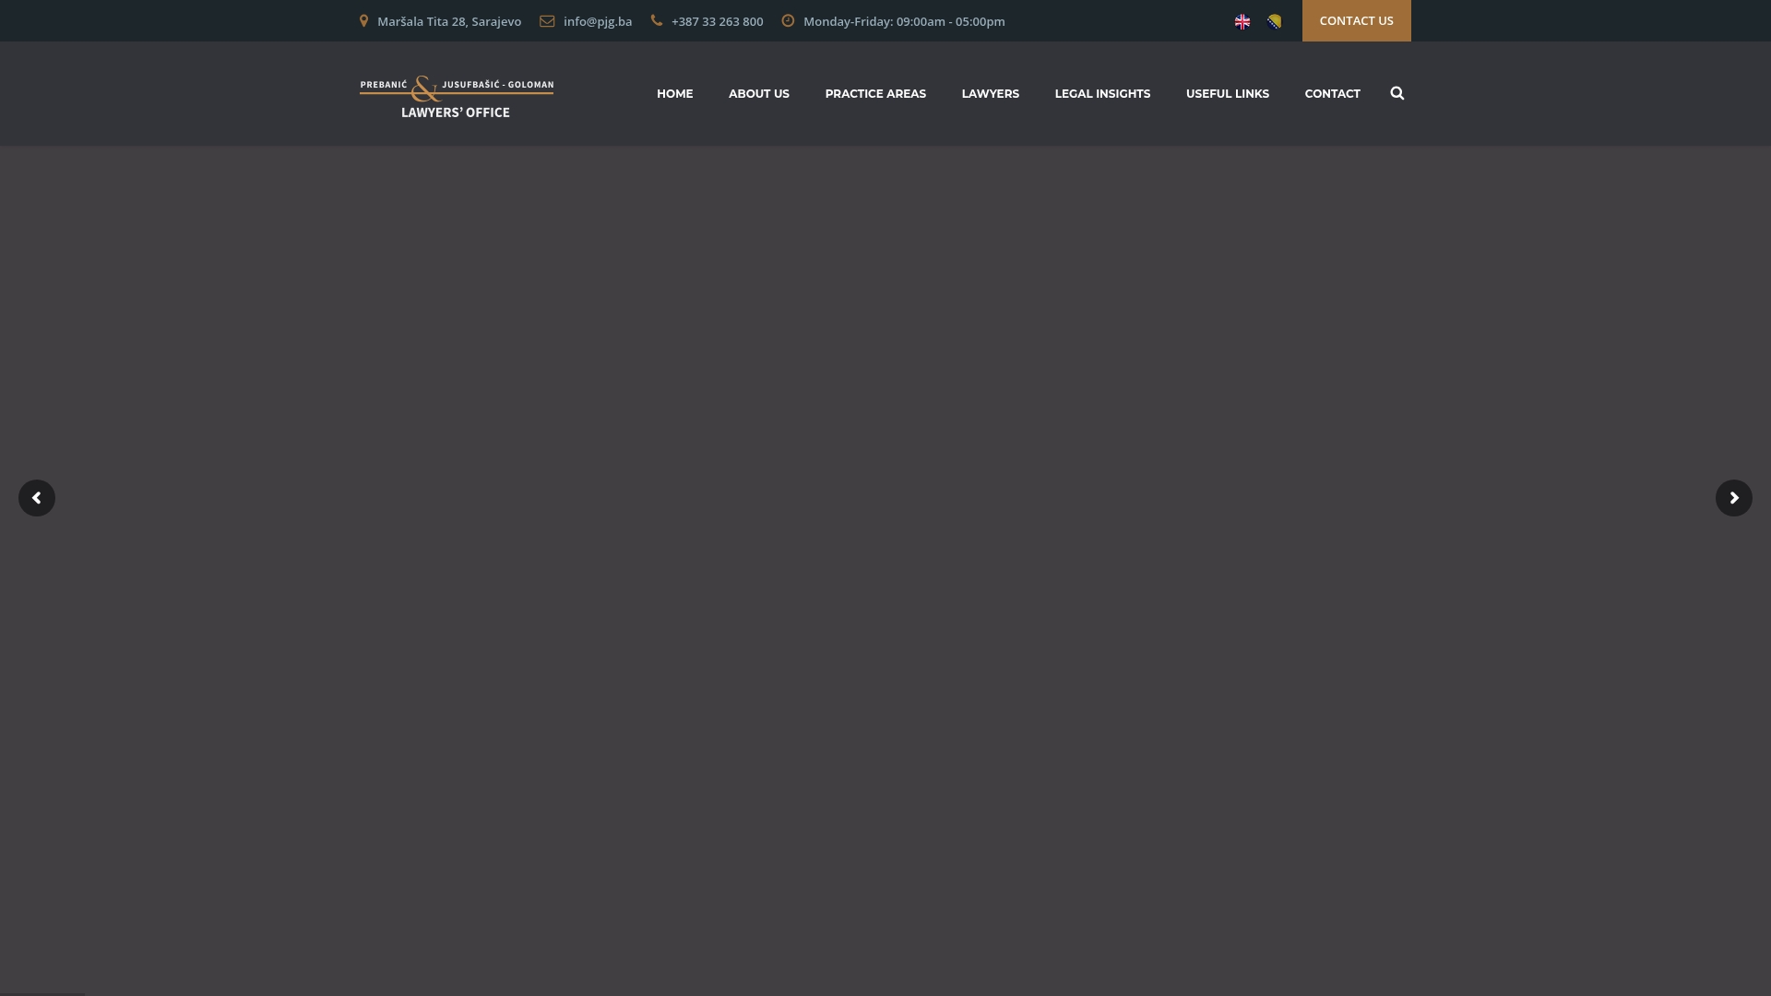1771x996 pixels.
Task: Click the clock icon by opening hours
Action: coord(788,20)
